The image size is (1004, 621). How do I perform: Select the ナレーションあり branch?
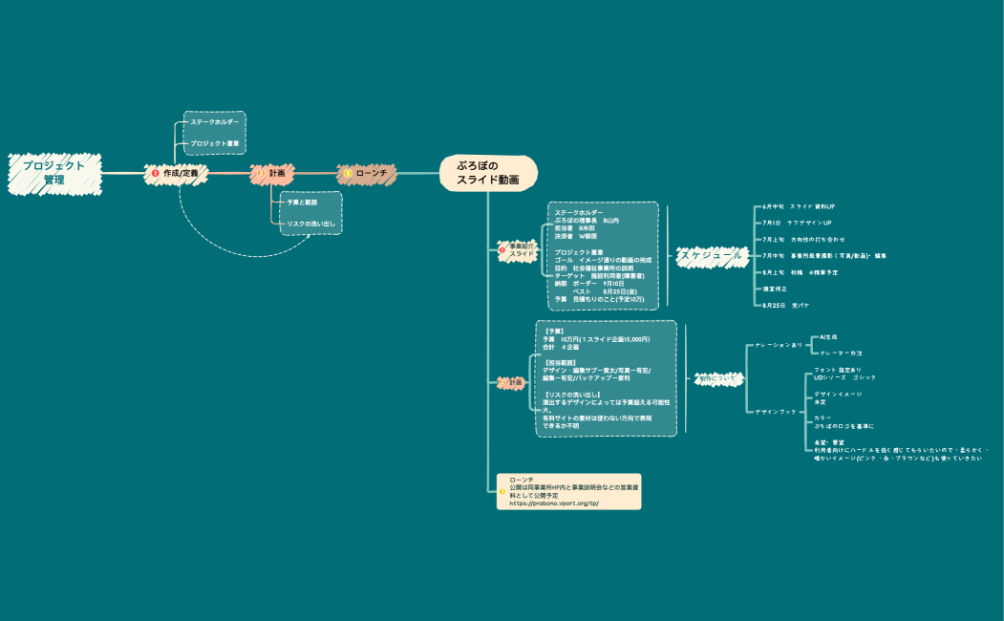pos(779,345)
